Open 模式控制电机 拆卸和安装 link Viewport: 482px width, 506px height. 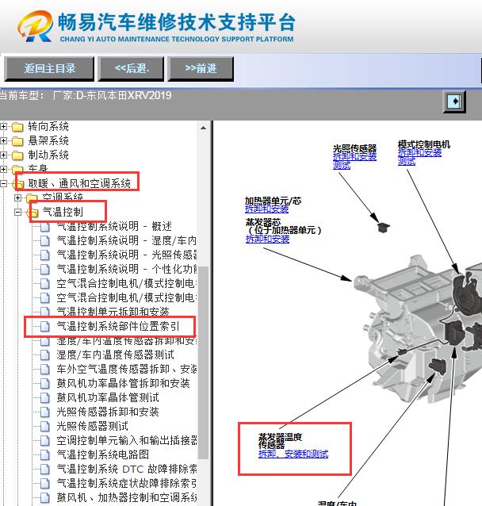(419, 152)
